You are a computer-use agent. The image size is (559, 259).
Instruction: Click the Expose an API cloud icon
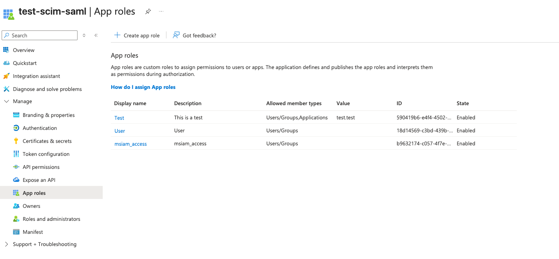[x=16, y=180]
